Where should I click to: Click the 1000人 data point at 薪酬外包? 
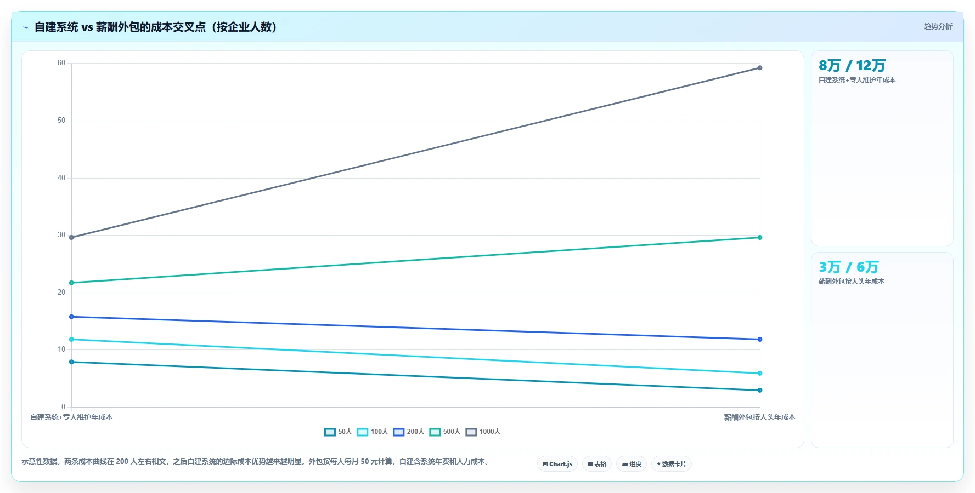(x=760, y=68)
